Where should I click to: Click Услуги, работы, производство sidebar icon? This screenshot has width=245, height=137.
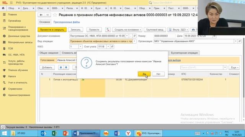point(4,62)
